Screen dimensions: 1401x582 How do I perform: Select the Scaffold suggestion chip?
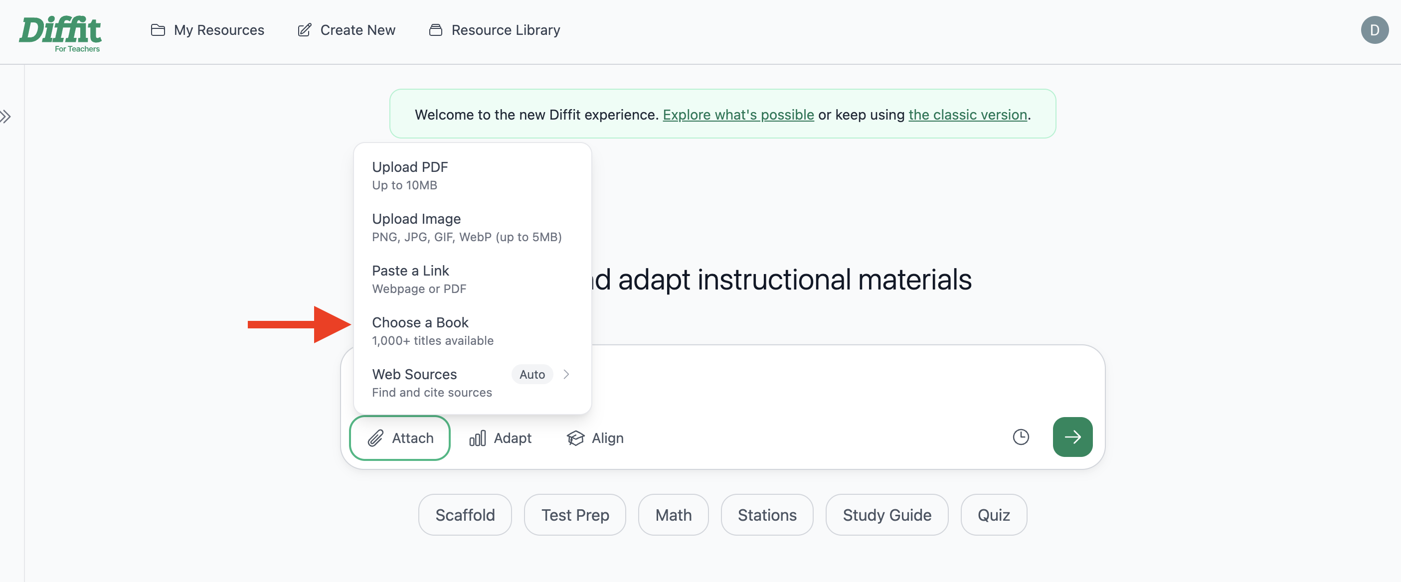click(465, 515)
